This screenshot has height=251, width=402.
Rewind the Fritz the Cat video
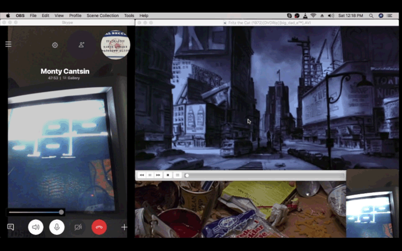click(x=141, y=175)
